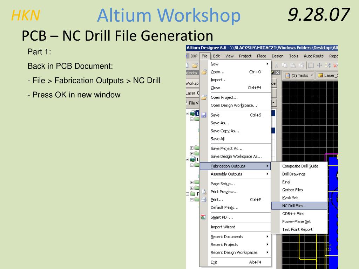Click the Open Project folder icon
The image size is (359, 269).
pos(204,97)
